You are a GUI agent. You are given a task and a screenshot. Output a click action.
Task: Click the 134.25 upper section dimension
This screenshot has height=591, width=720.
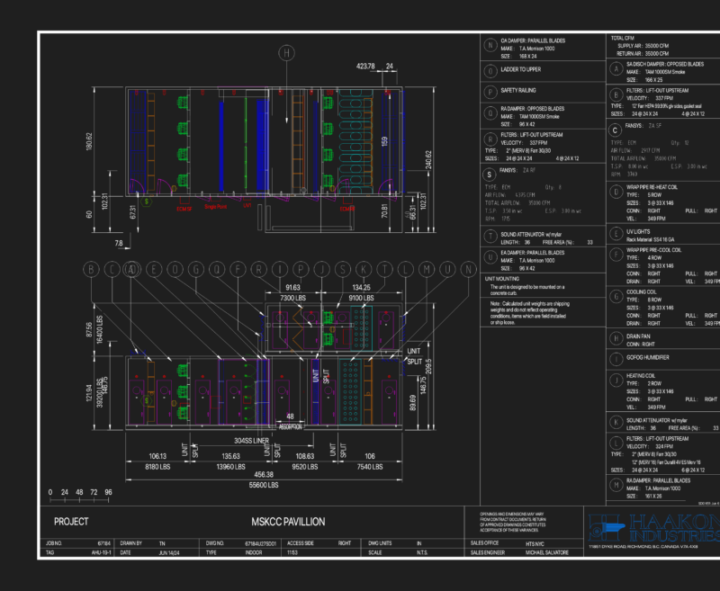pos(362,288)
